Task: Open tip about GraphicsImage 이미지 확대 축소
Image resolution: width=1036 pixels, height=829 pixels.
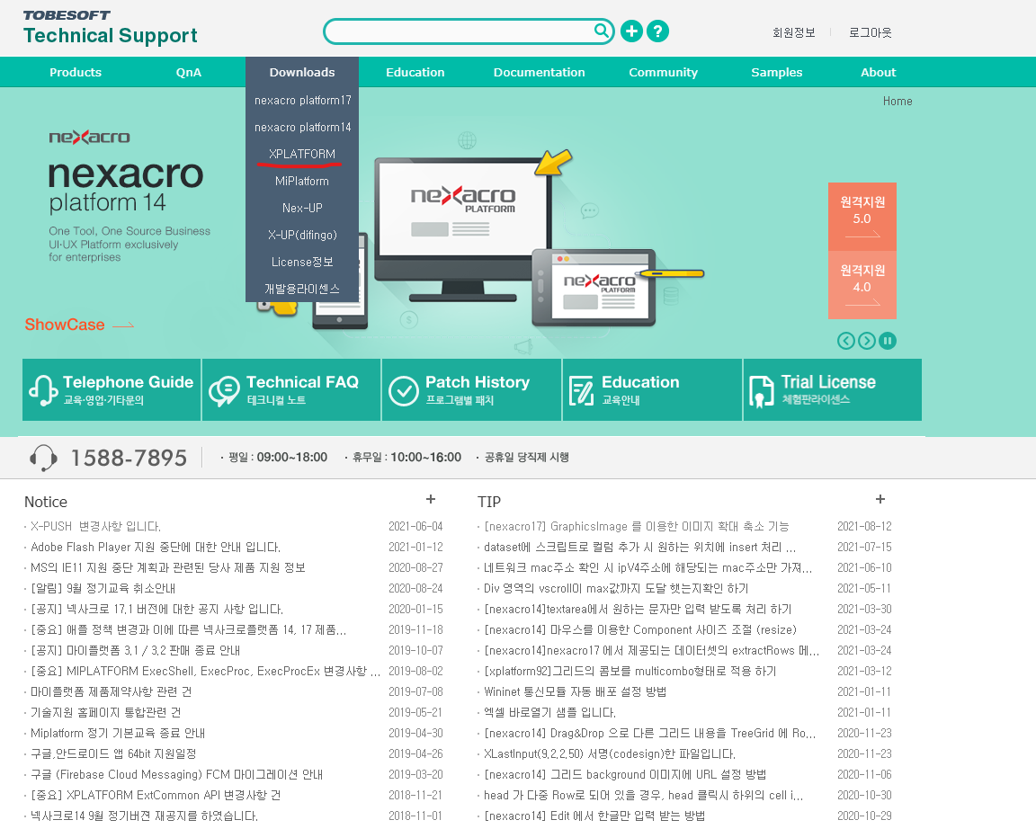Action: (637, 527)
